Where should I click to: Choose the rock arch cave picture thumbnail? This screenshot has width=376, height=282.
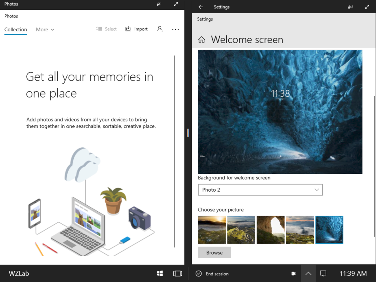click(270, 230)
